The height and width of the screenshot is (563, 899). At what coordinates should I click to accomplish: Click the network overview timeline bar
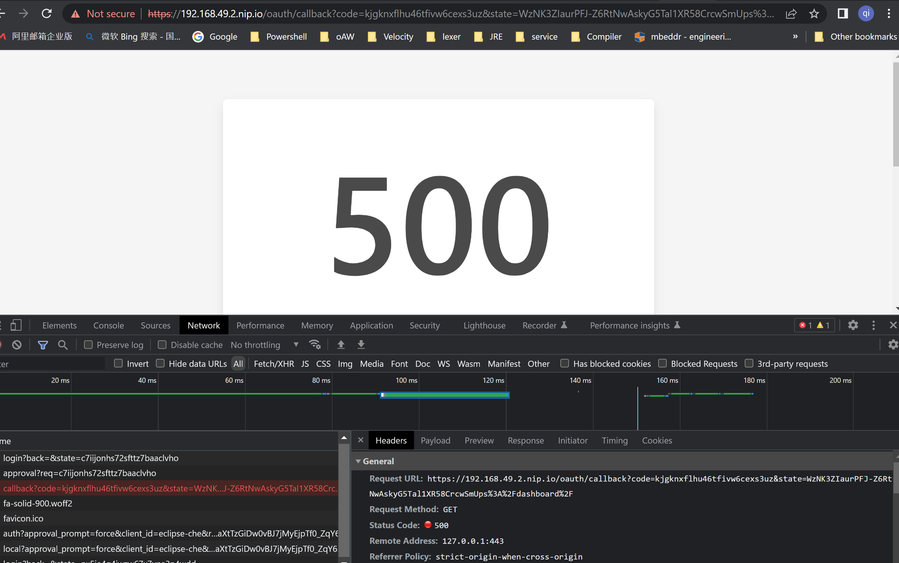[x=445, y=395]
